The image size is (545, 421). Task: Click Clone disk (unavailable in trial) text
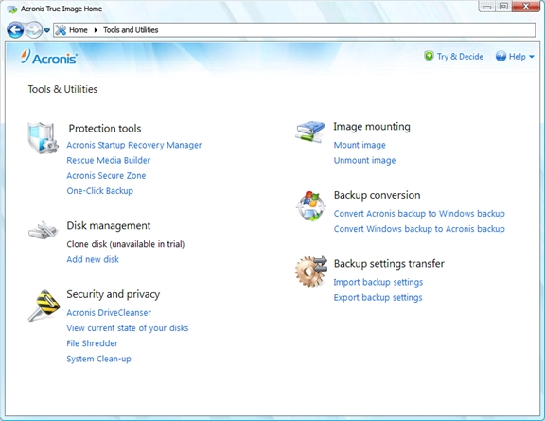[126, 244]
